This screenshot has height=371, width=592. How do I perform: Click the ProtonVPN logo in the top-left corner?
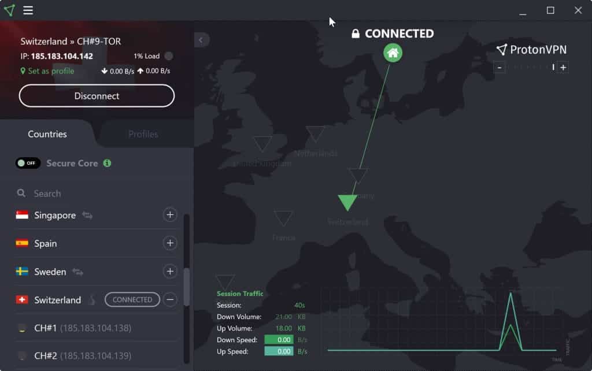tap(9, 10)
